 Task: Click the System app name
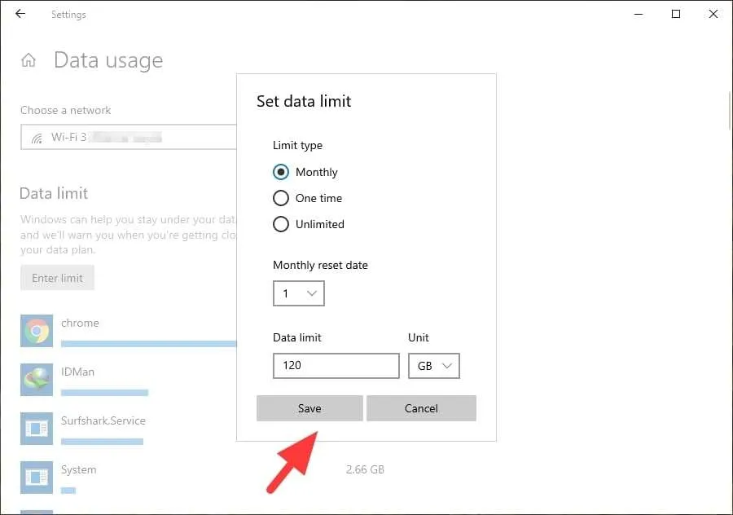tap(78, 469)
